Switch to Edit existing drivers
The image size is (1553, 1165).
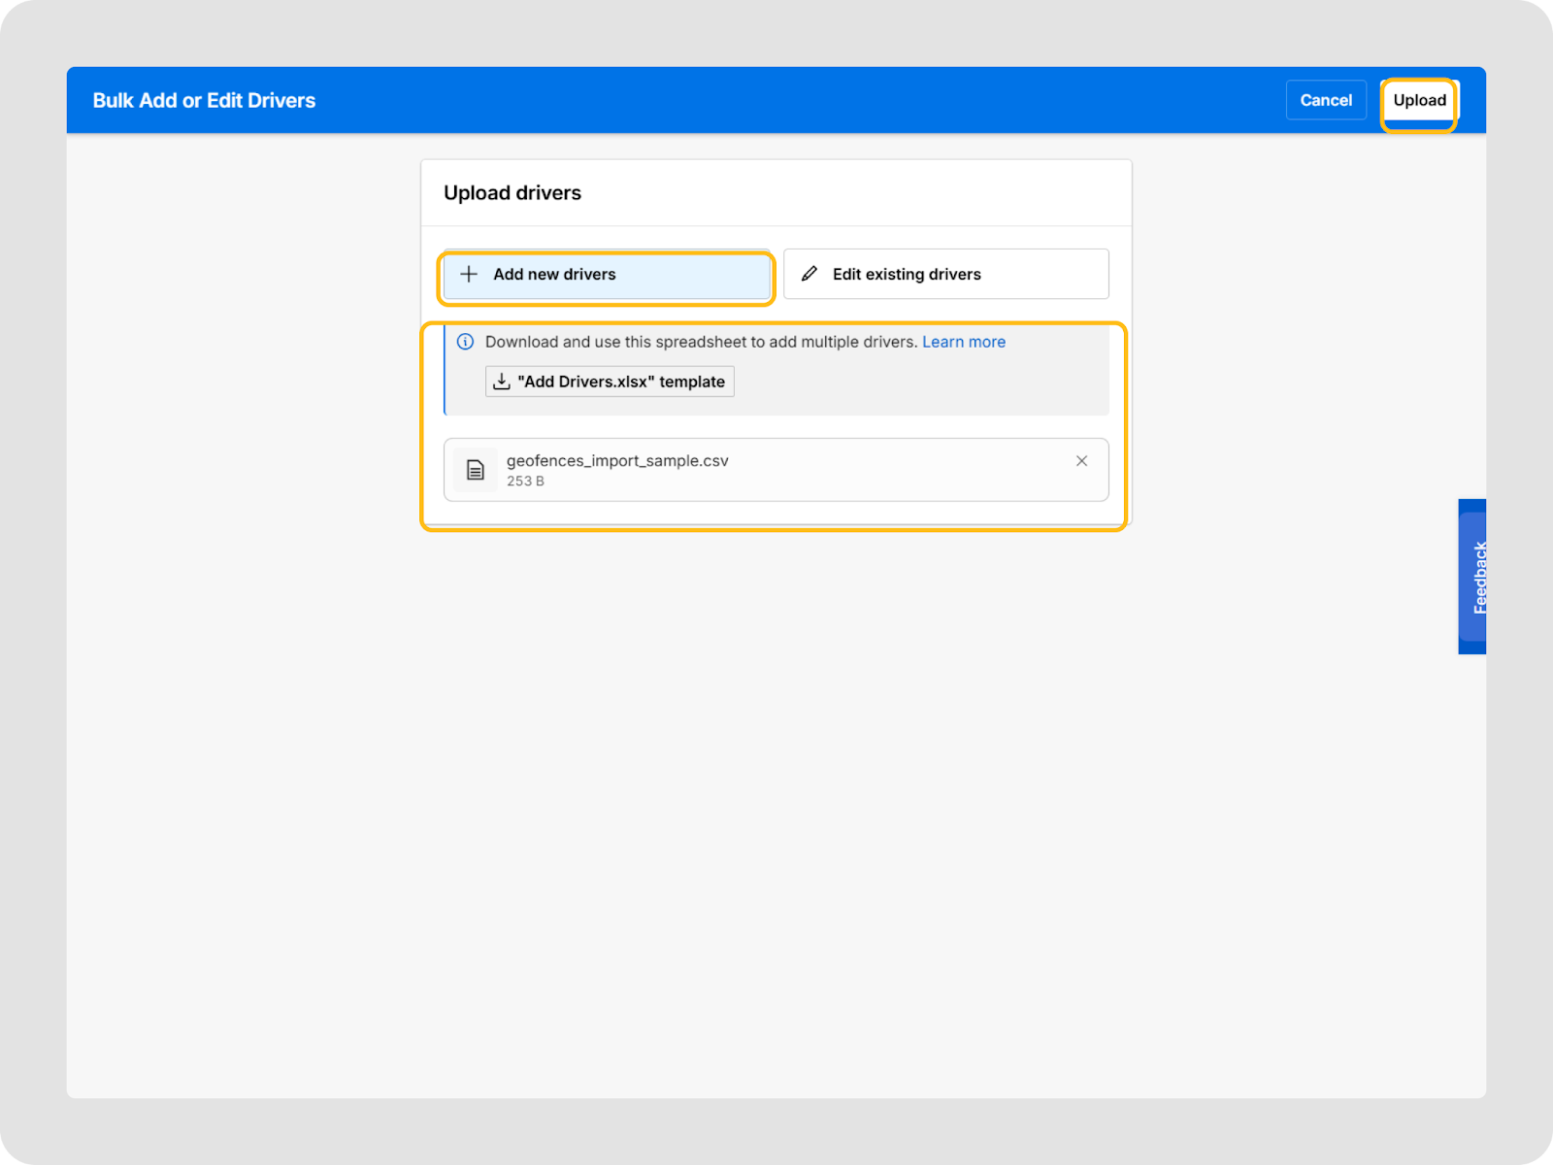(945, 275)
